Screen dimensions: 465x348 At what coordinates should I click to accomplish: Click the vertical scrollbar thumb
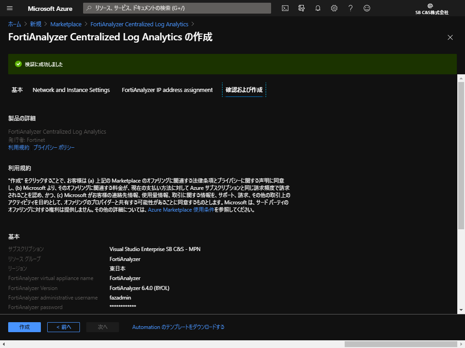461,155
